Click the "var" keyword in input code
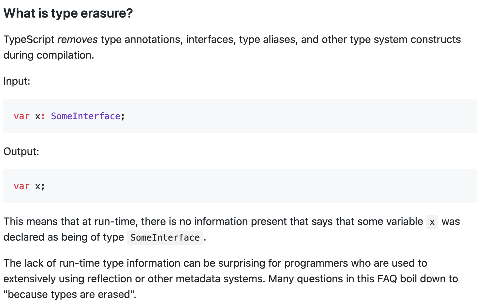 [22, 116]
